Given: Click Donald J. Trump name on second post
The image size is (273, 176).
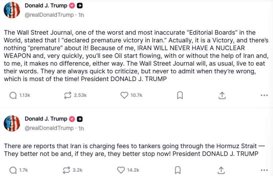Looking at the screenshot, I should [46, 119].
